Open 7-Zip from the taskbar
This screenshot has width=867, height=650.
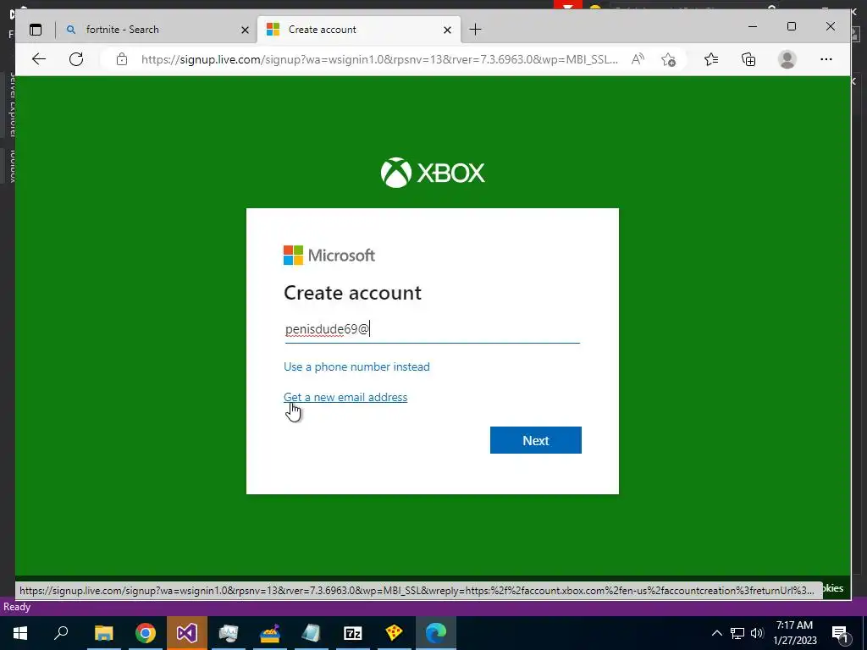[353, 633]
